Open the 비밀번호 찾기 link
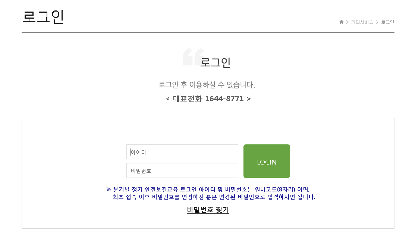 click(208, 210)
